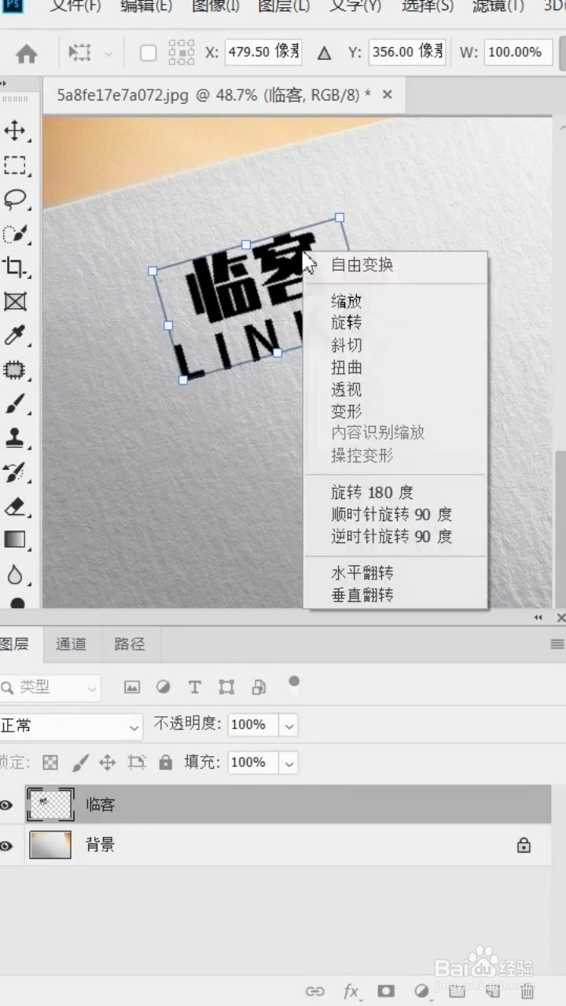Switch to the 路径 tab
Screen dimensions: 566x1006
(130, 644)
